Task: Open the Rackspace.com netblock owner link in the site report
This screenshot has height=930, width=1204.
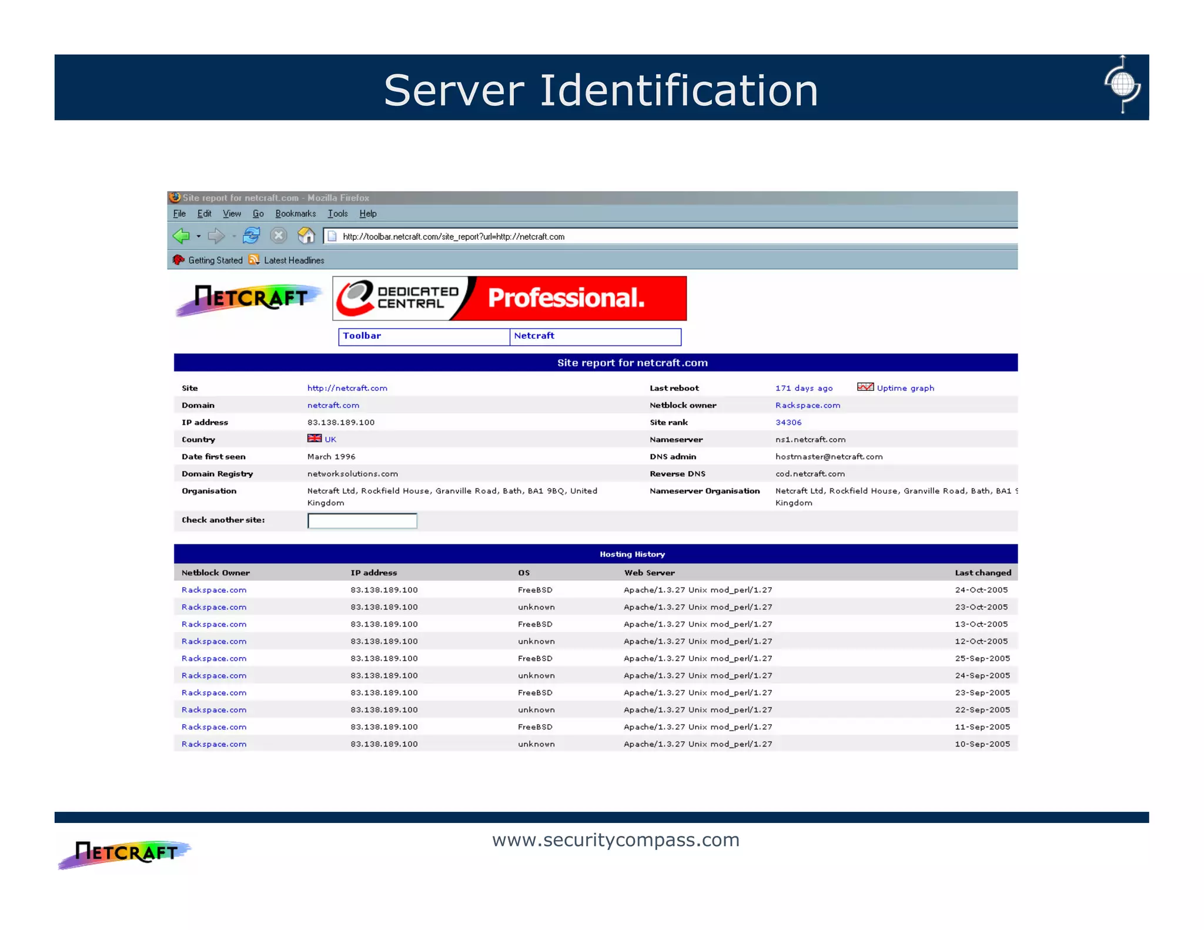Action: (808, 405)
